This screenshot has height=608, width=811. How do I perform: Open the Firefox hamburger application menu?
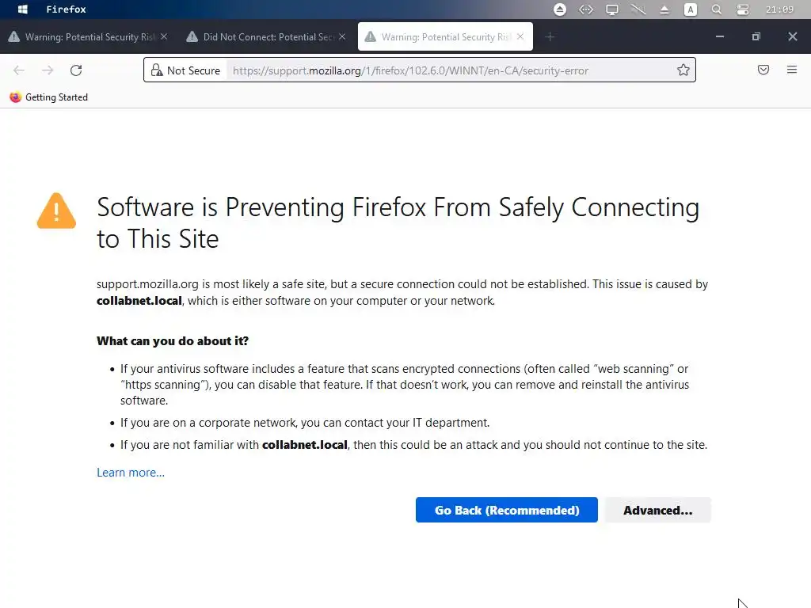click(x=791, y=70)
